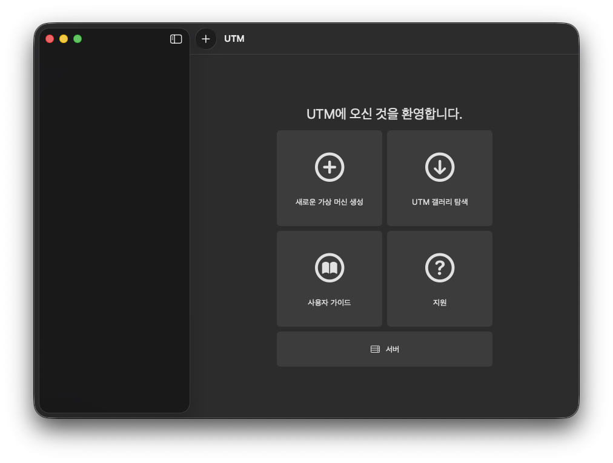613x463 pixels.
Task: Click the UTM title in the toolbar
Action: point(234,39)
